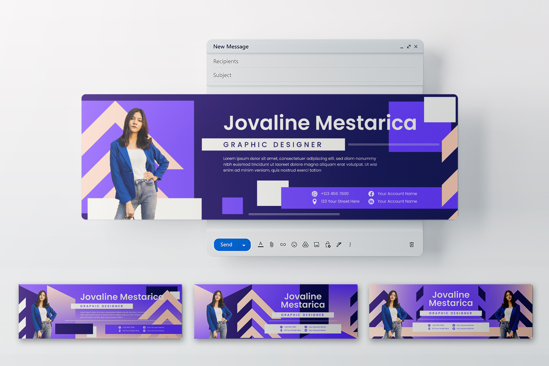Open the emoji picker icon
This screenshot has width=549, height=366.
tap(294, 245)
